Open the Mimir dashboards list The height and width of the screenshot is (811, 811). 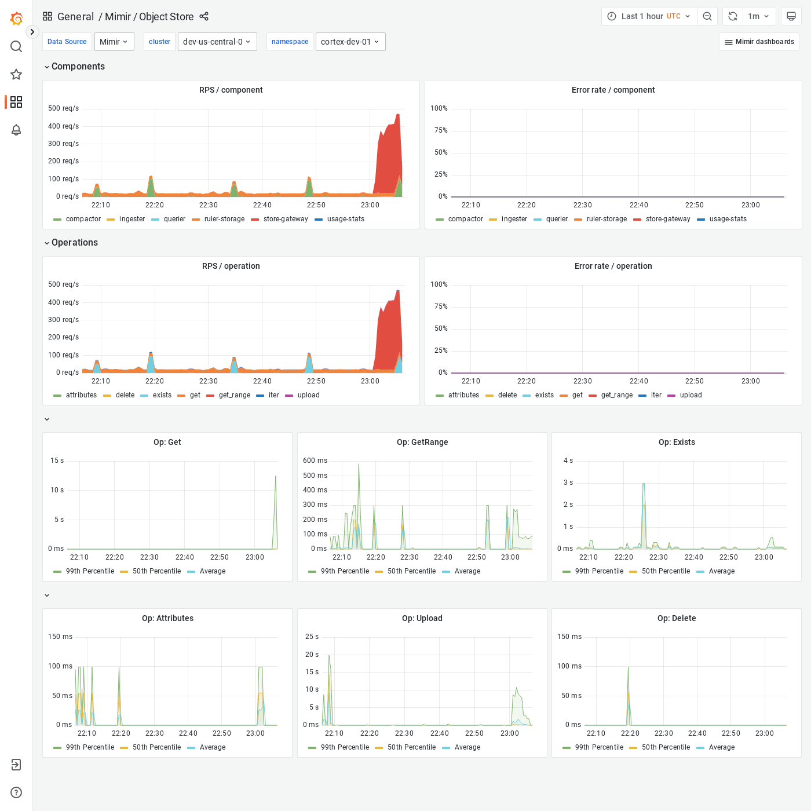(759, 42)
